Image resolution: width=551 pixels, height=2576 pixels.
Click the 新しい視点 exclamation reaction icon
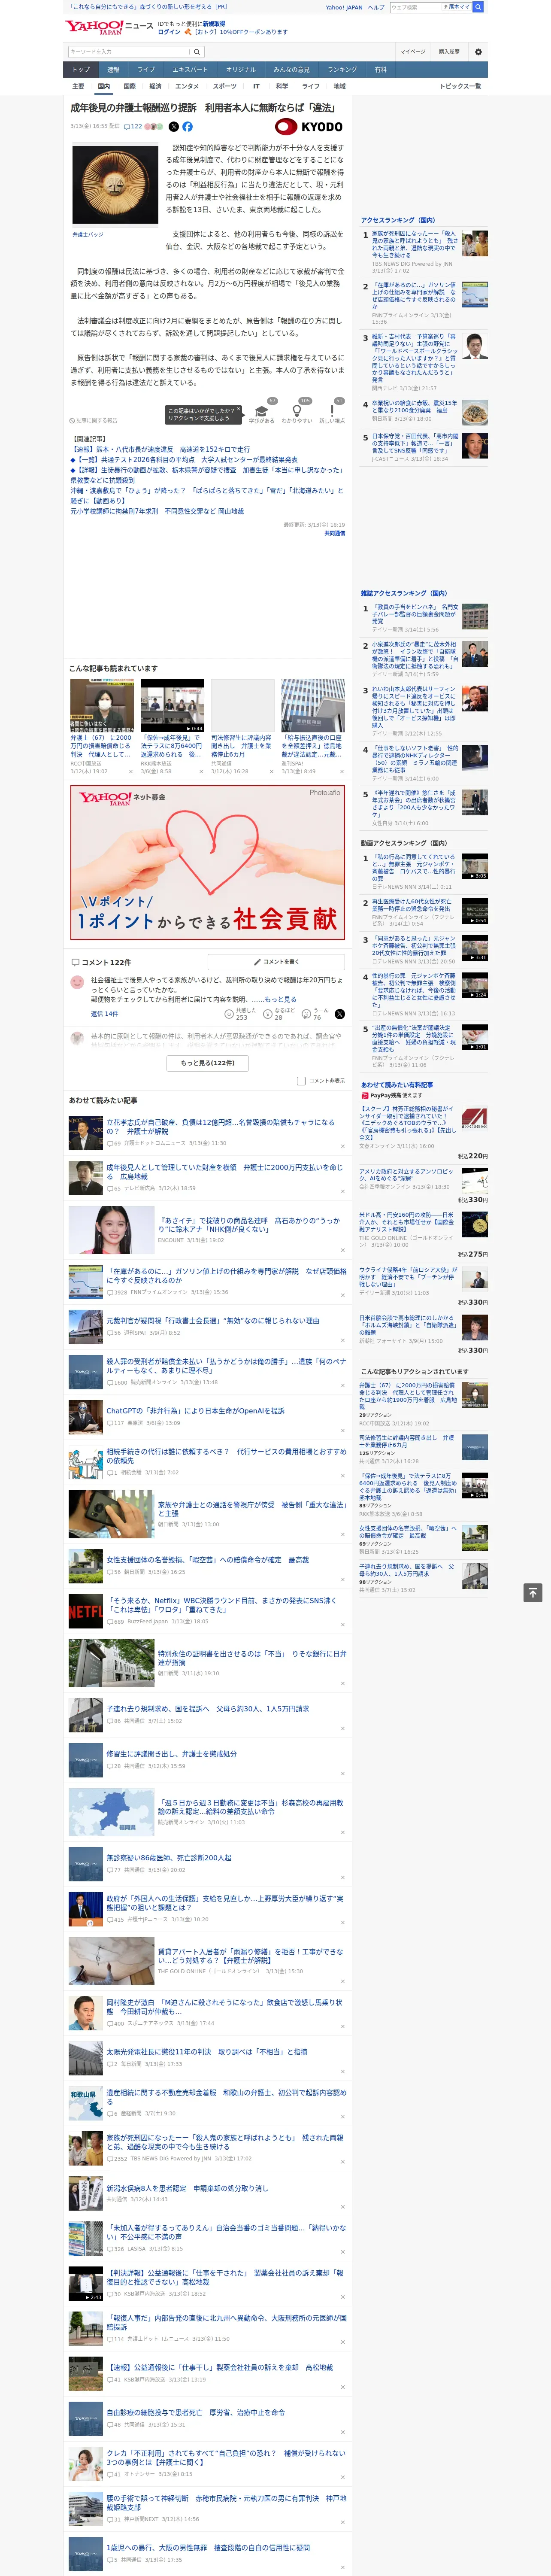[x=332, y=411]
